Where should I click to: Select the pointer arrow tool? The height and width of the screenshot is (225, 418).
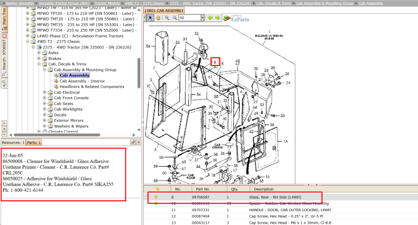click(150, 18)
